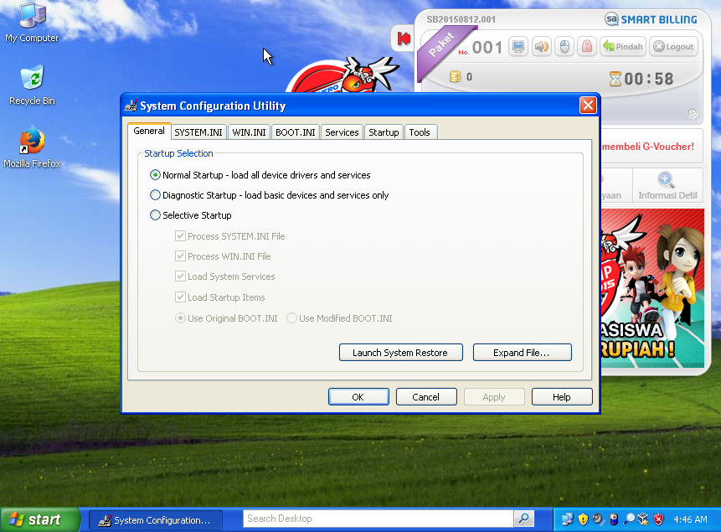The width and height of the screenshot is (721, 532).
Task: Click the G-Voucher promo text
Action: click(x=647, y=147)
